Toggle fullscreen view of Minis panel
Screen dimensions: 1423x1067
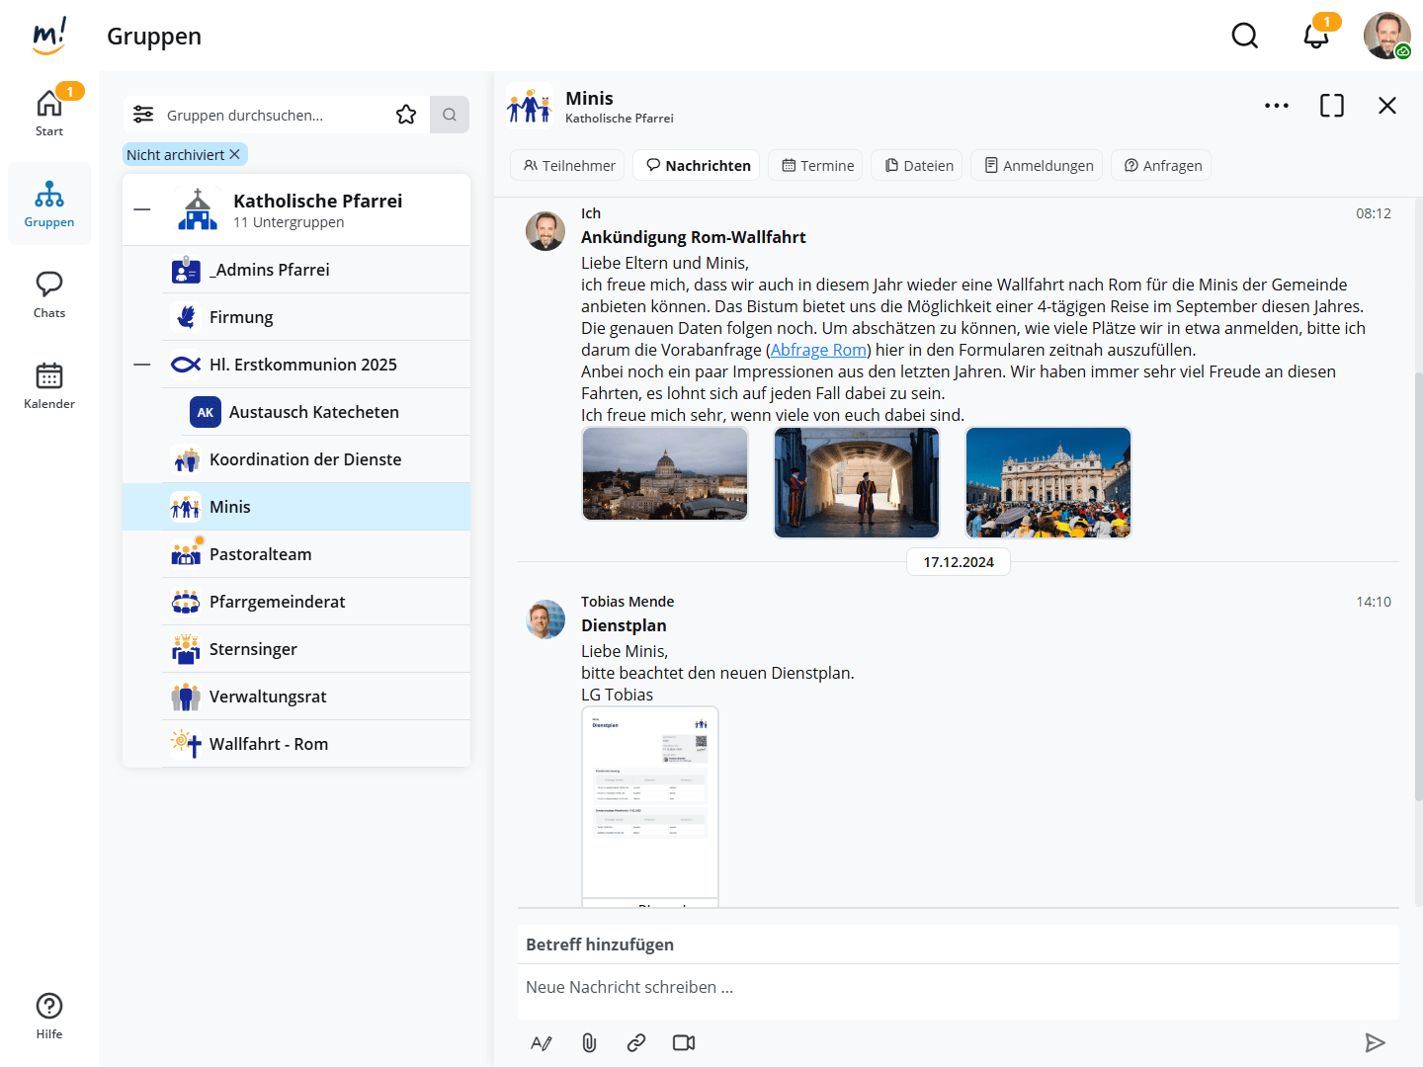tap(1331, 106)
